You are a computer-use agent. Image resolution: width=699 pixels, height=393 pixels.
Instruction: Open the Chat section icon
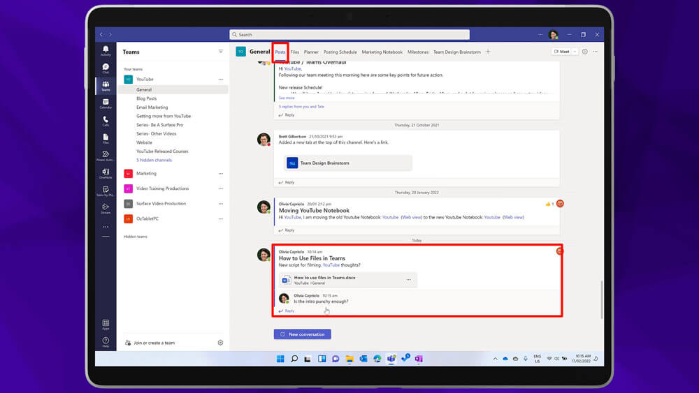pos(106,68)
